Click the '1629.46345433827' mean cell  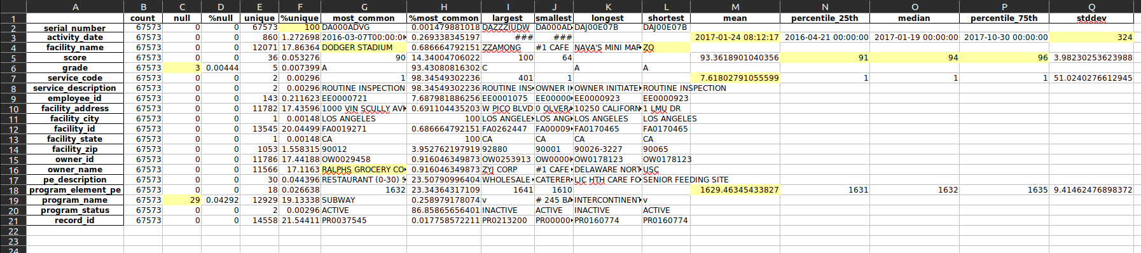click(x=735, y=190)
